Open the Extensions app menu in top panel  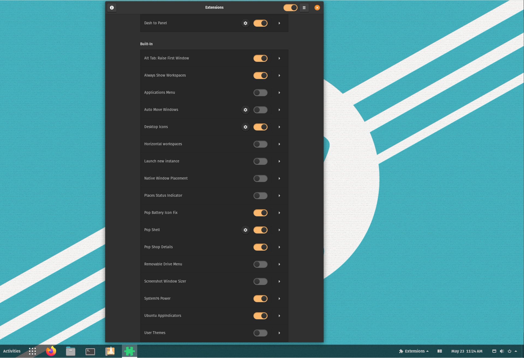click(414, 351)
